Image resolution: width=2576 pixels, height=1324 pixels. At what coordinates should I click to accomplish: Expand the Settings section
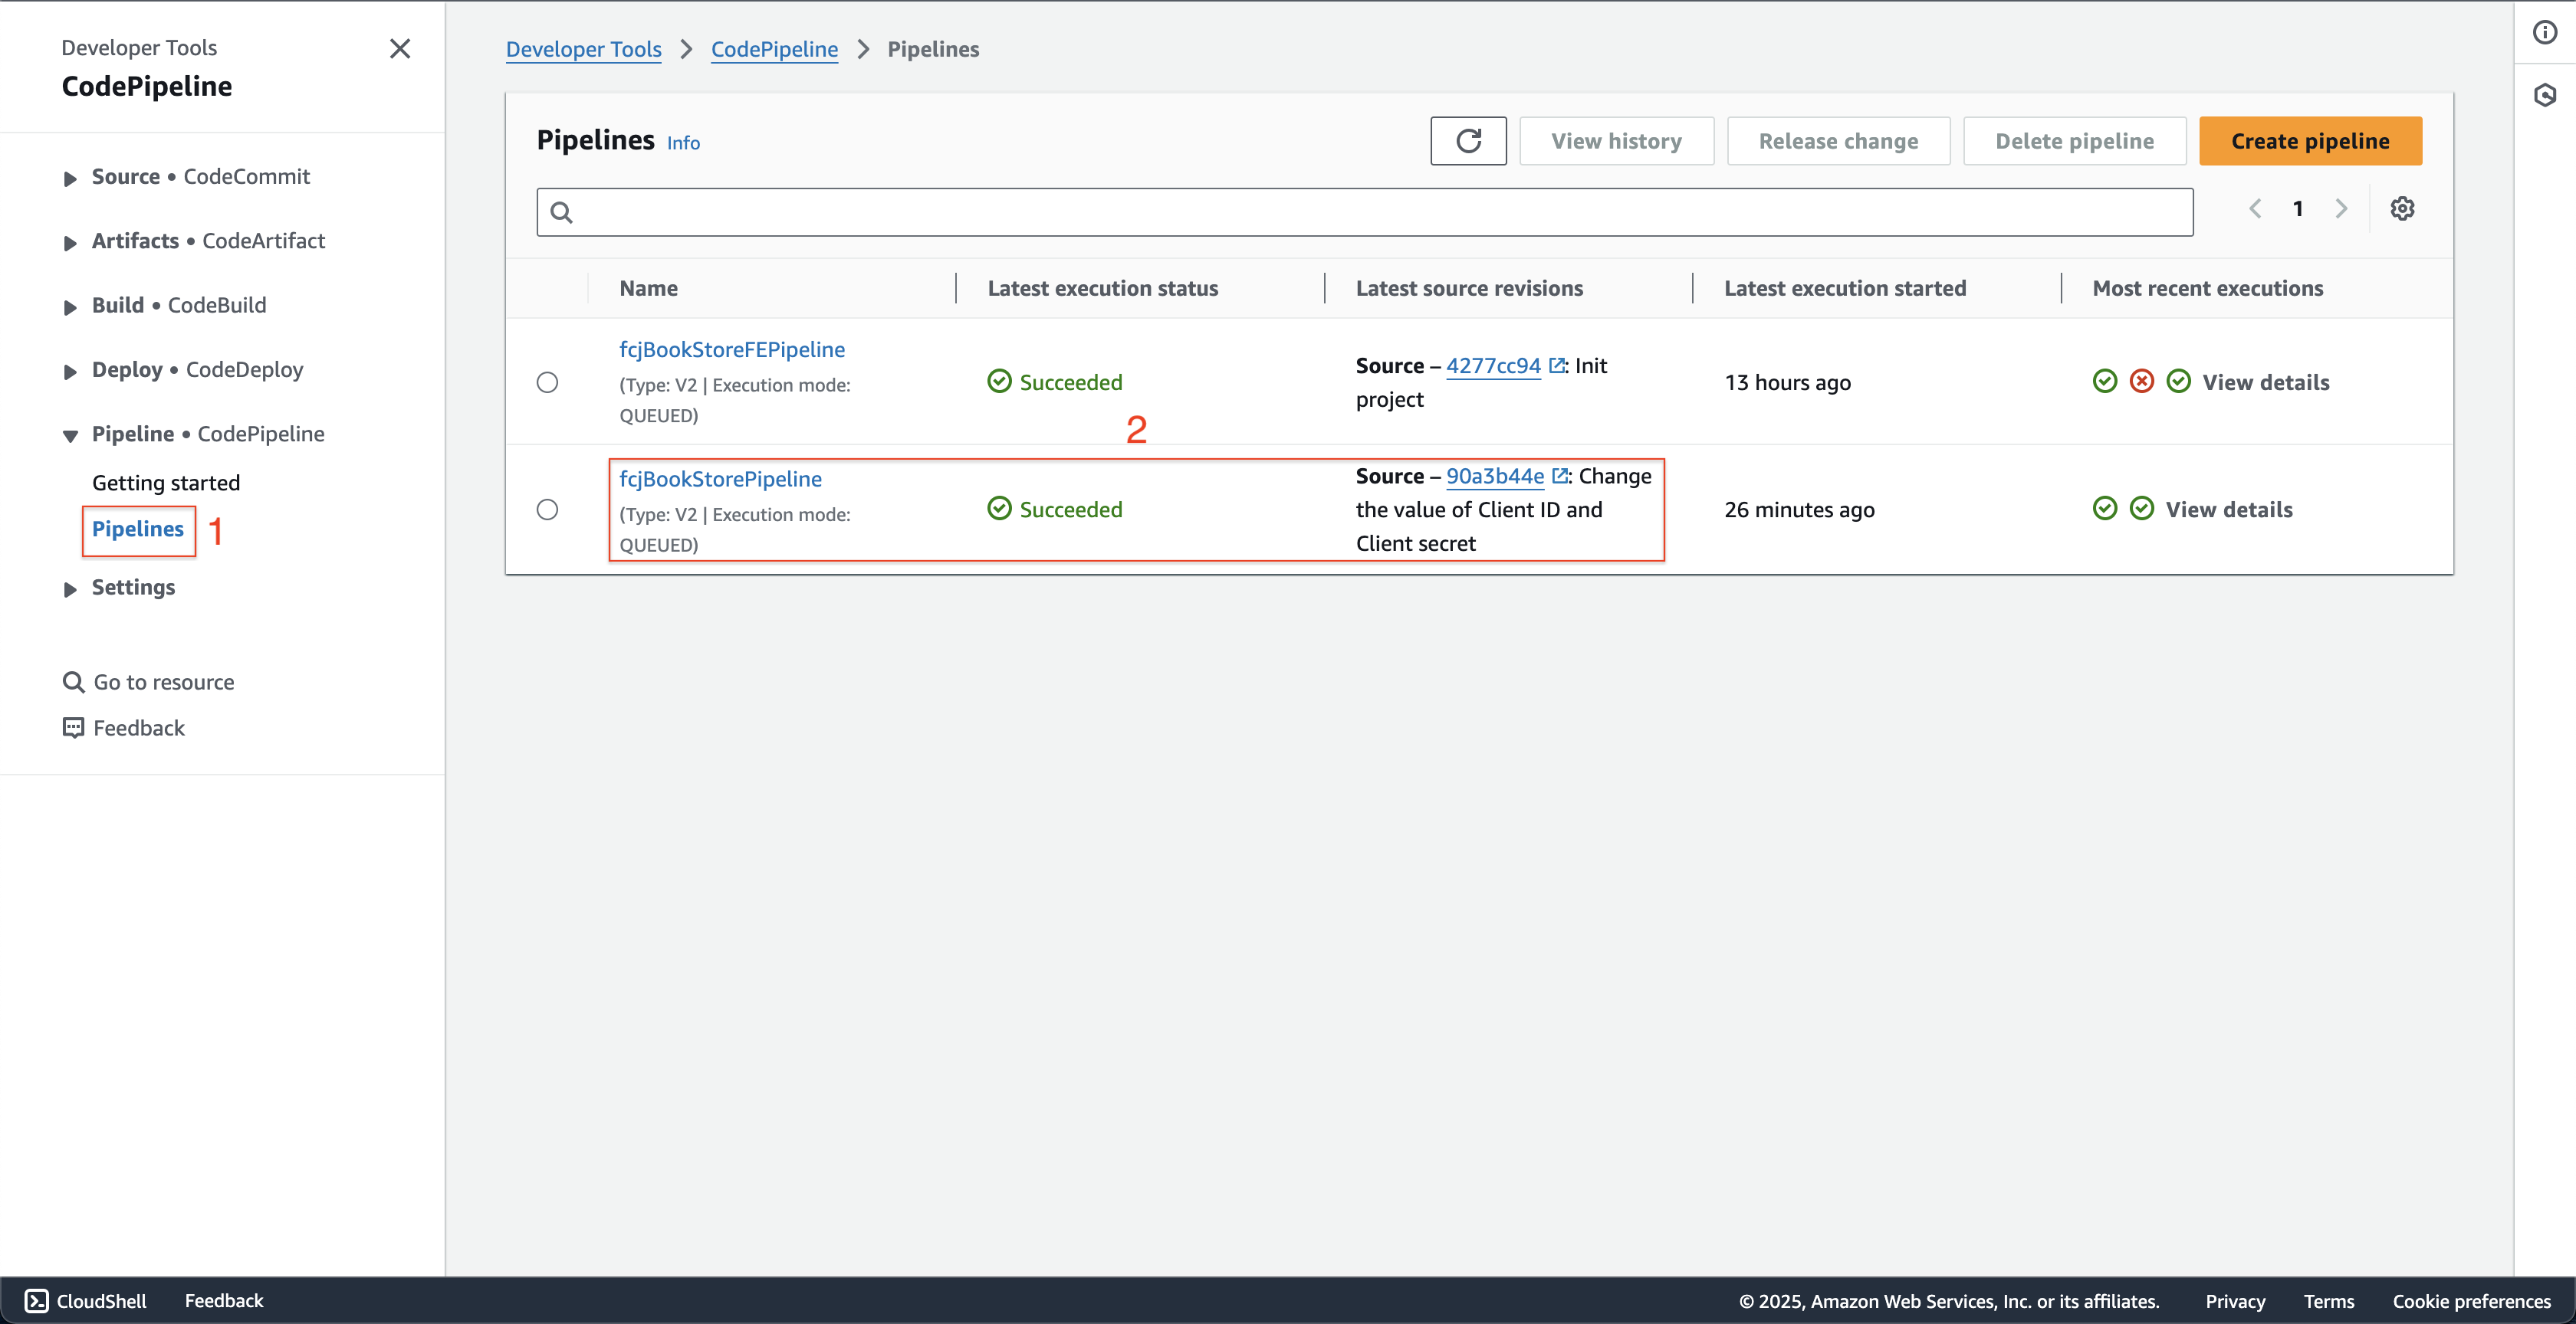click(x=70, y=588)
